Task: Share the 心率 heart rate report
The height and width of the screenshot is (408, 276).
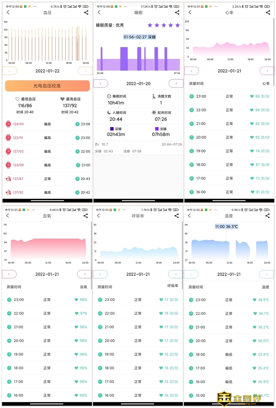Action: [267, 13]
